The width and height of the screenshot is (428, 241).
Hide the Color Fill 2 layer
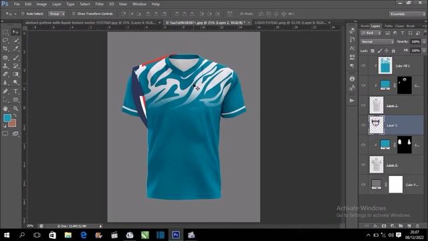[363, 66]
